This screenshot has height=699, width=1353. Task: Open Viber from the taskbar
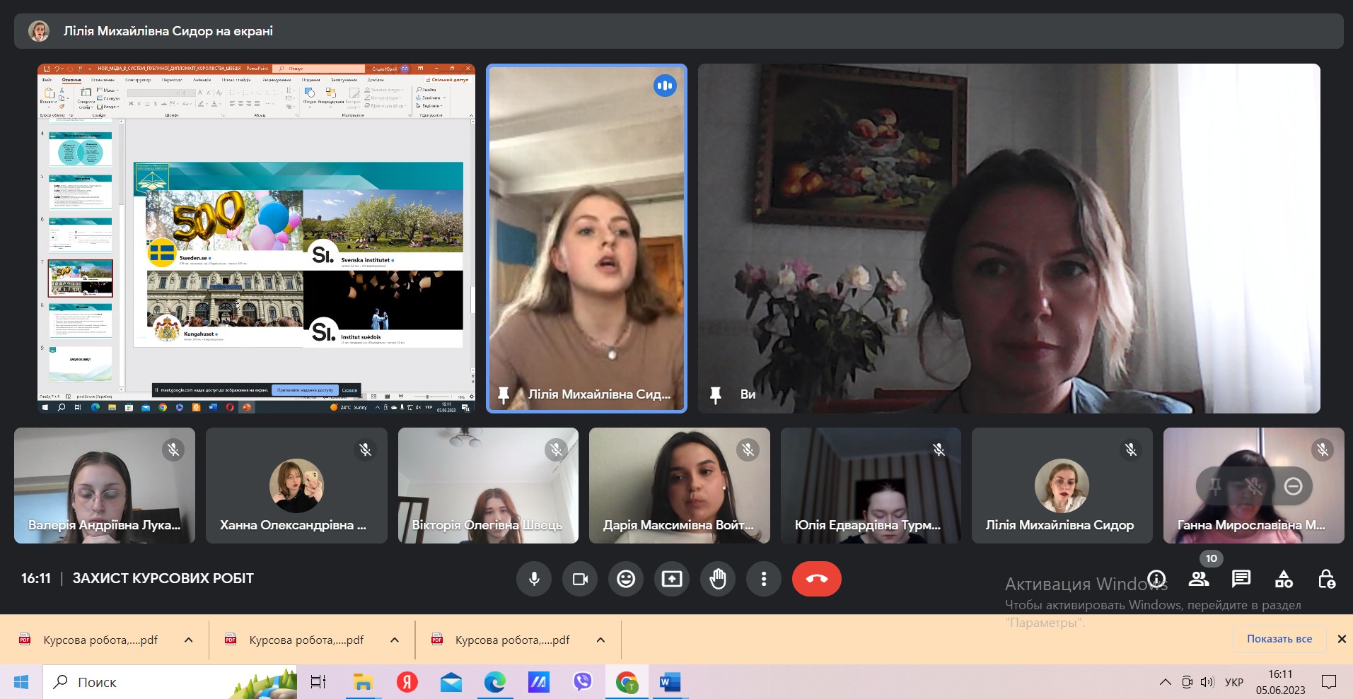click(x=582, y=682)
